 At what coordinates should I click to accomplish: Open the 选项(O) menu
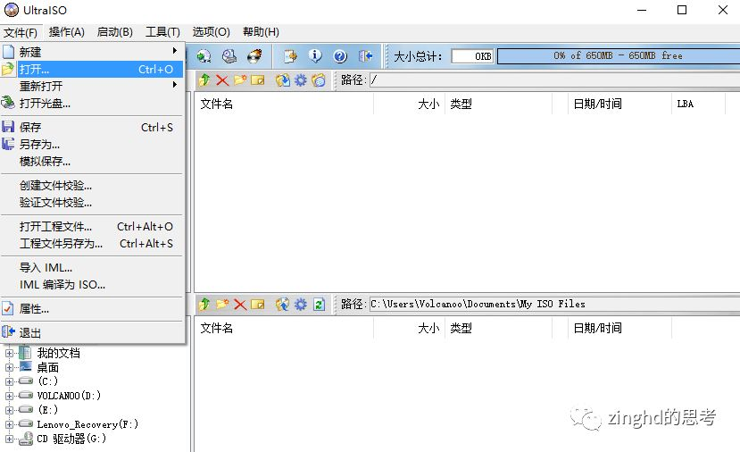(x=211, y=32)
